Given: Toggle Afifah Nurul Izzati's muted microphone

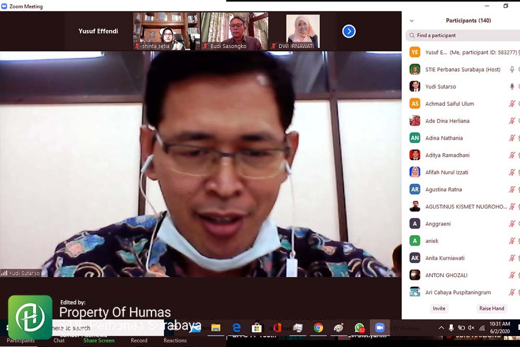Looking at the screenshot, I should 512,172.
